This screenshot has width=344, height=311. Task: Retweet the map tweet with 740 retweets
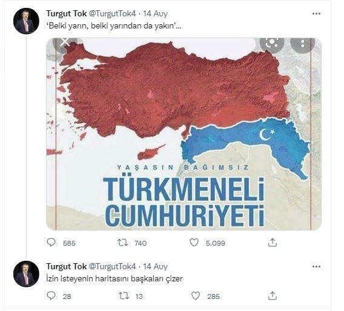[x=122, y=243]
